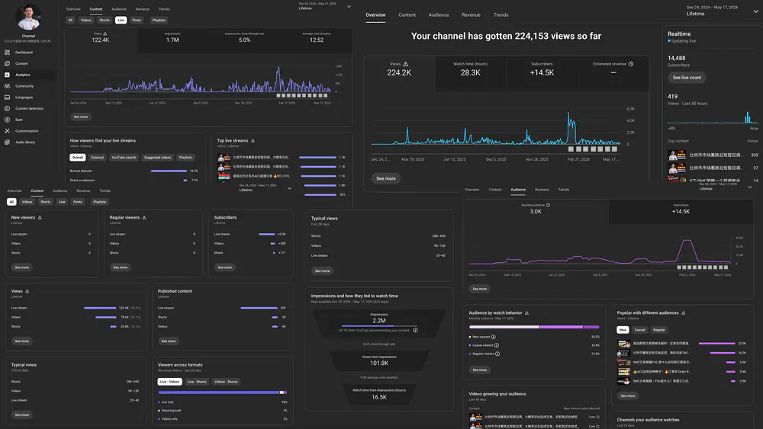763x429 pixels.
Task: Select the Average view duration 12:52 metric tab
Action: (317, 41)
